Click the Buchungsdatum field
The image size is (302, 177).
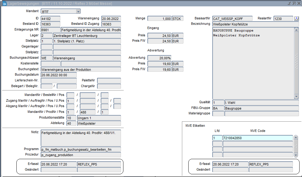point(59,75)
